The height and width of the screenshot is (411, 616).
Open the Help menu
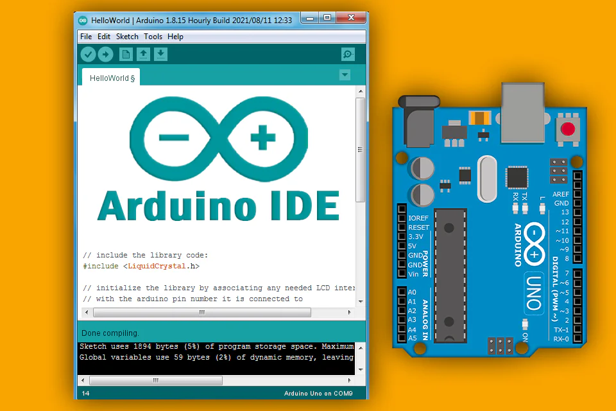click(x=175, y=37)
